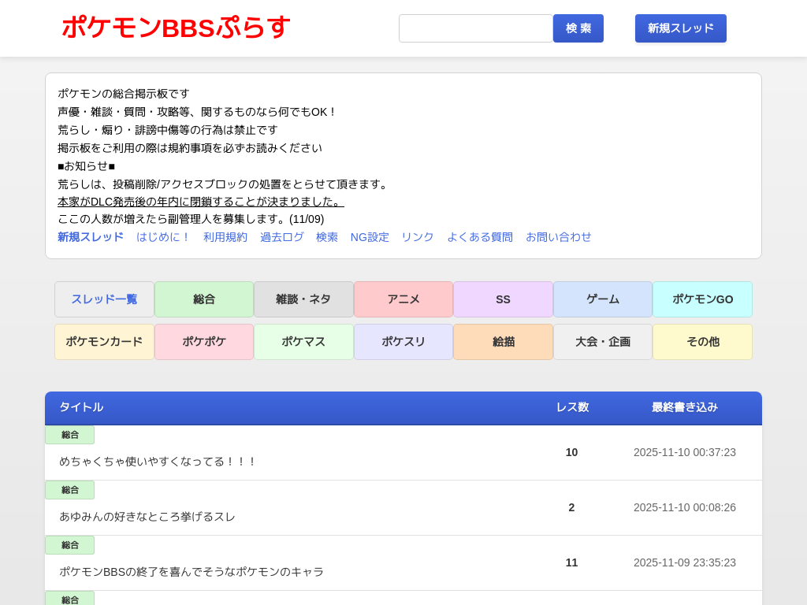This screenshot has height=605, width=807.
Task: Switch to the 雑談・ネタ category
Action: (303, 299)
